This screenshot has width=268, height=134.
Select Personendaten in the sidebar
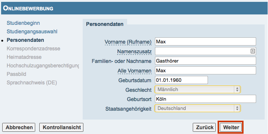[25, 40]
